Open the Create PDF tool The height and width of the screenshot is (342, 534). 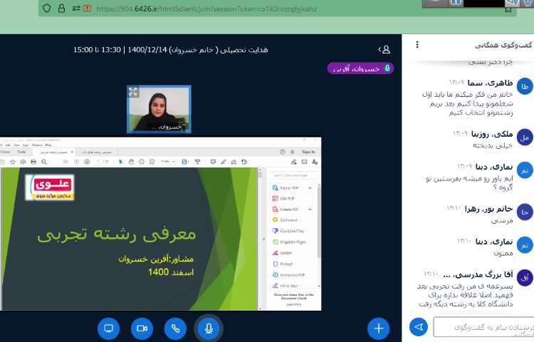(286, 209)
